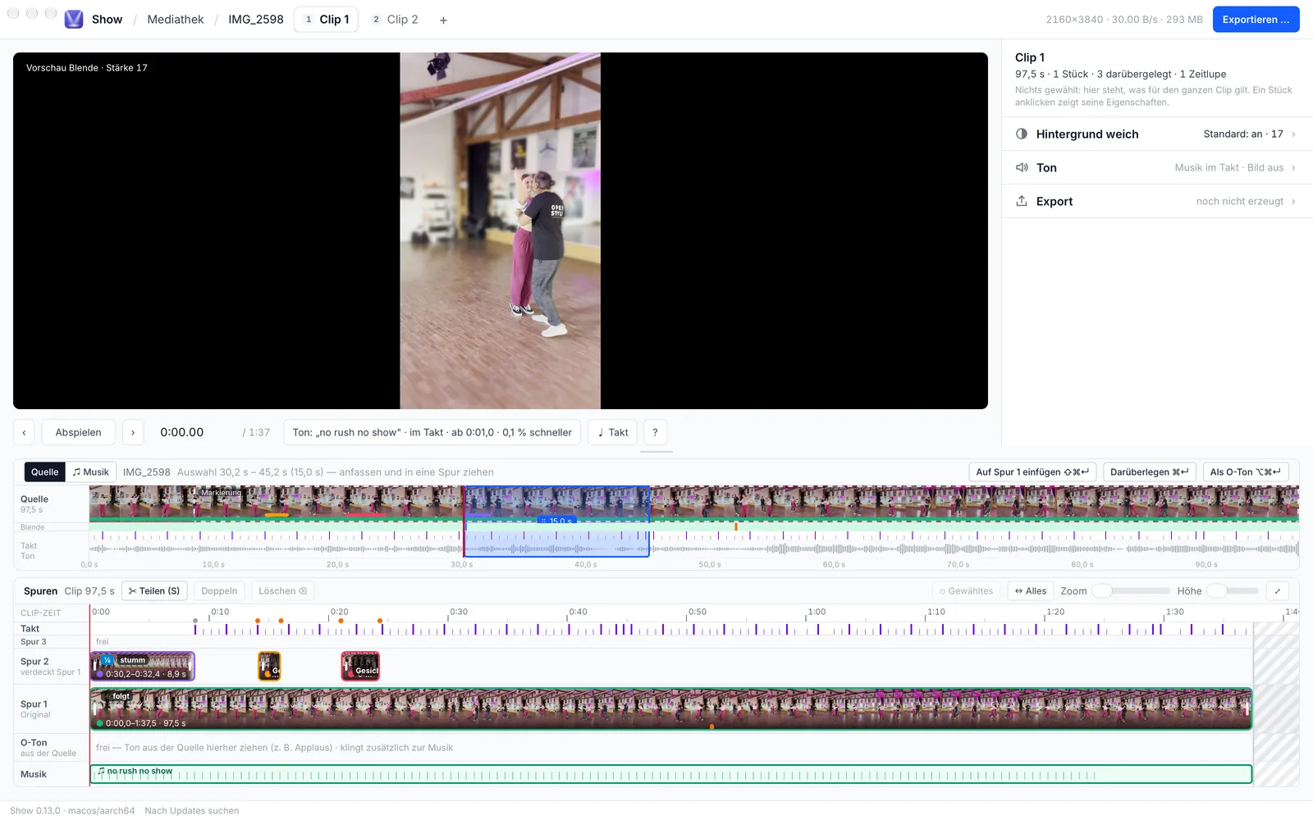Image resolution: width=1313 pixels, height=820 pixels.
Task: Click the blue 15,0 s selection in Quelle strip
Action: pos(557,522)
